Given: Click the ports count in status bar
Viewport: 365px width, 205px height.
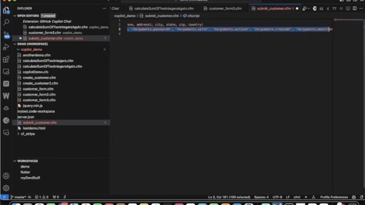Looking at the screenshot, I should tap(56, 197).
